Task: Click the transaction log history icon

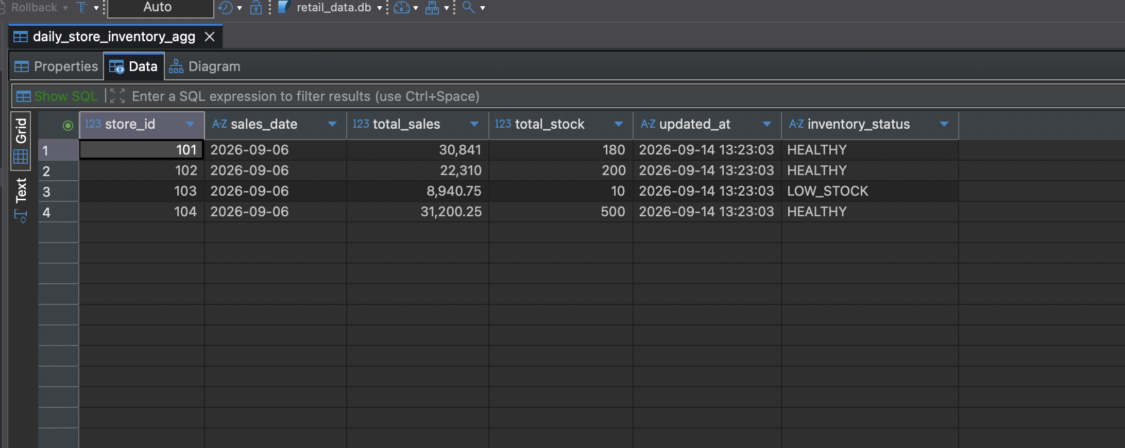Action: point(225,7)
